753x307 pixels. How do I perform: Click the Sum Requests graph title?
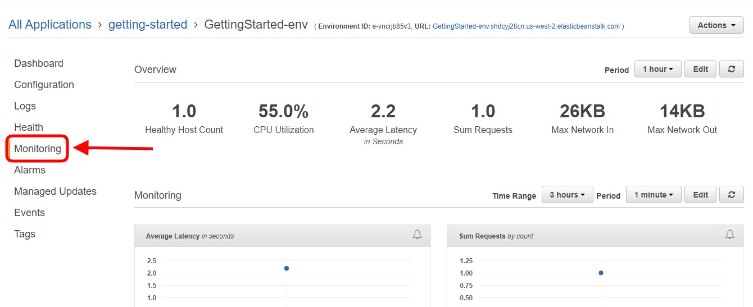[496, 236]
